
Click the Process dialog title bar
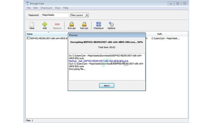tap(107, 35)
